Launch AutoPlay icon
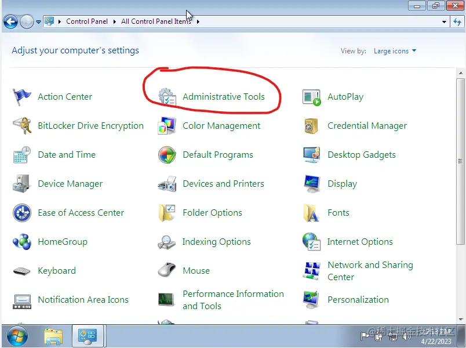 311,97
